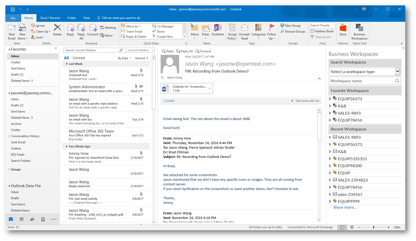Click New Group
Viewport: 416px width, 241px height.
coord(290,26)
